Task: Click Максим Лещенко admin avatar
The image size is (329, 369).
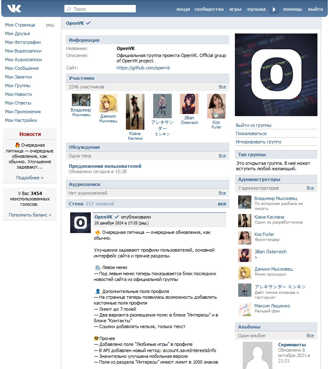Action: point(244,309)
